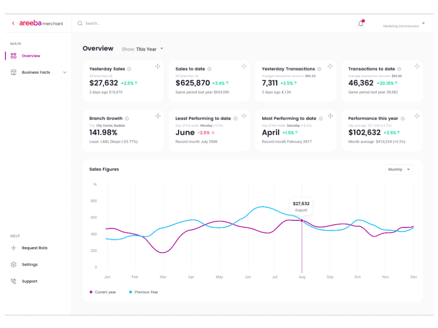Click the info icon next to Branch Growth

[127, 118]
